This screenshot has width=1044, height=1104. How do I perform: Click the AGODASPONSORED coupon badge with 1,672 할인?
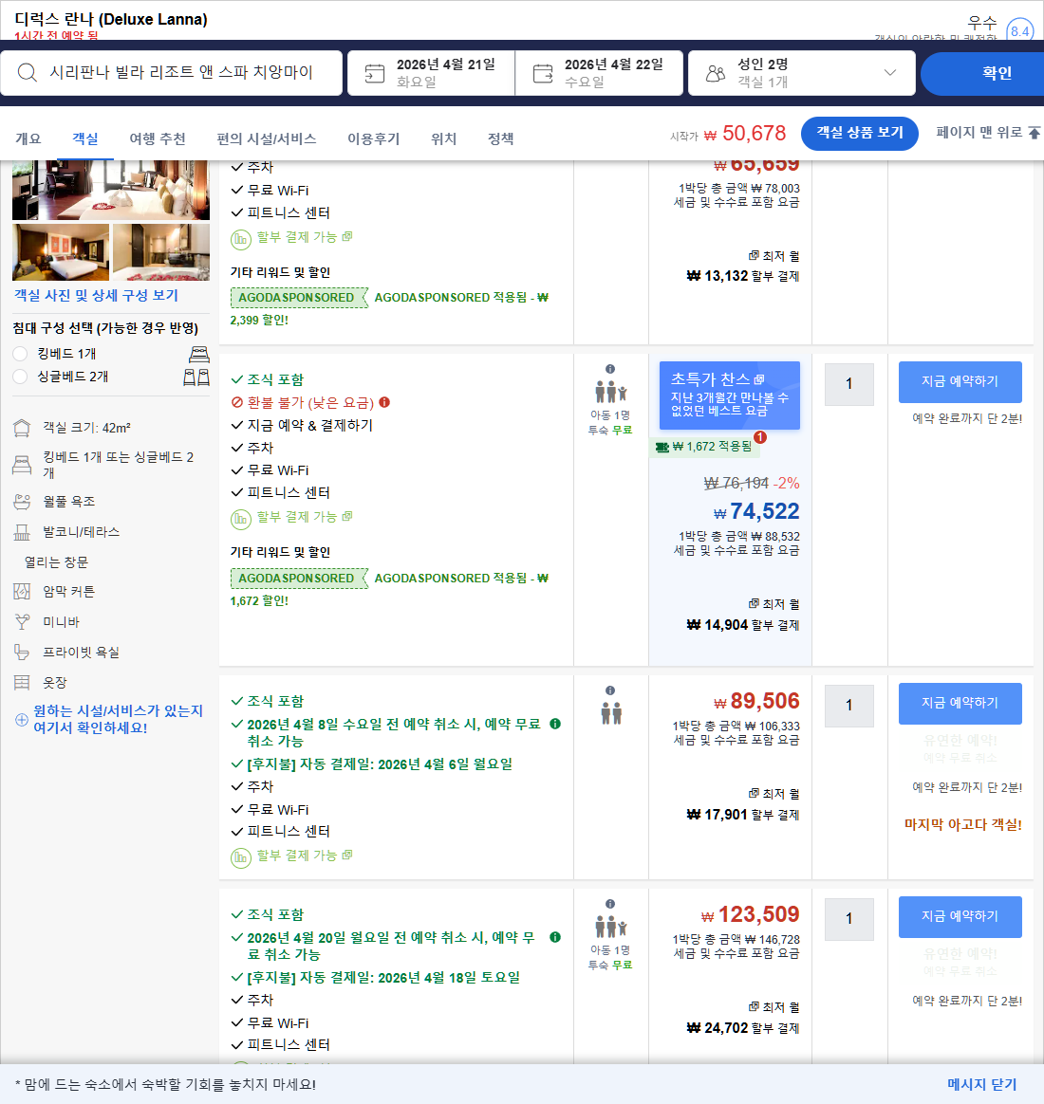[299, 578]
